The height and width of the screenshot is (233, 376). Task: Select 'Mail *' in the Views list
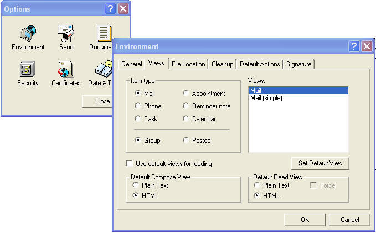point(298,90)
